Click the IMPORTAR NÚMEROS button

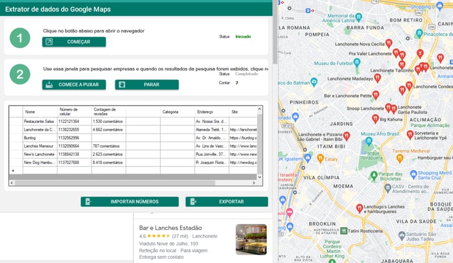click(130, 202)
